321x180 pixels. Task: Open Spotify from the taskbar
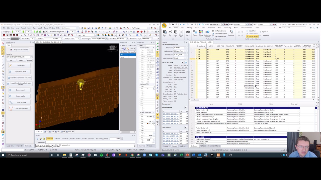click(x=101, y=155)
